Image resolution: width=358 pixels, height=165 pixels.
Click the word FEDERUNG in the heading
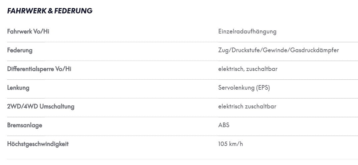click(x=73, y=11)
